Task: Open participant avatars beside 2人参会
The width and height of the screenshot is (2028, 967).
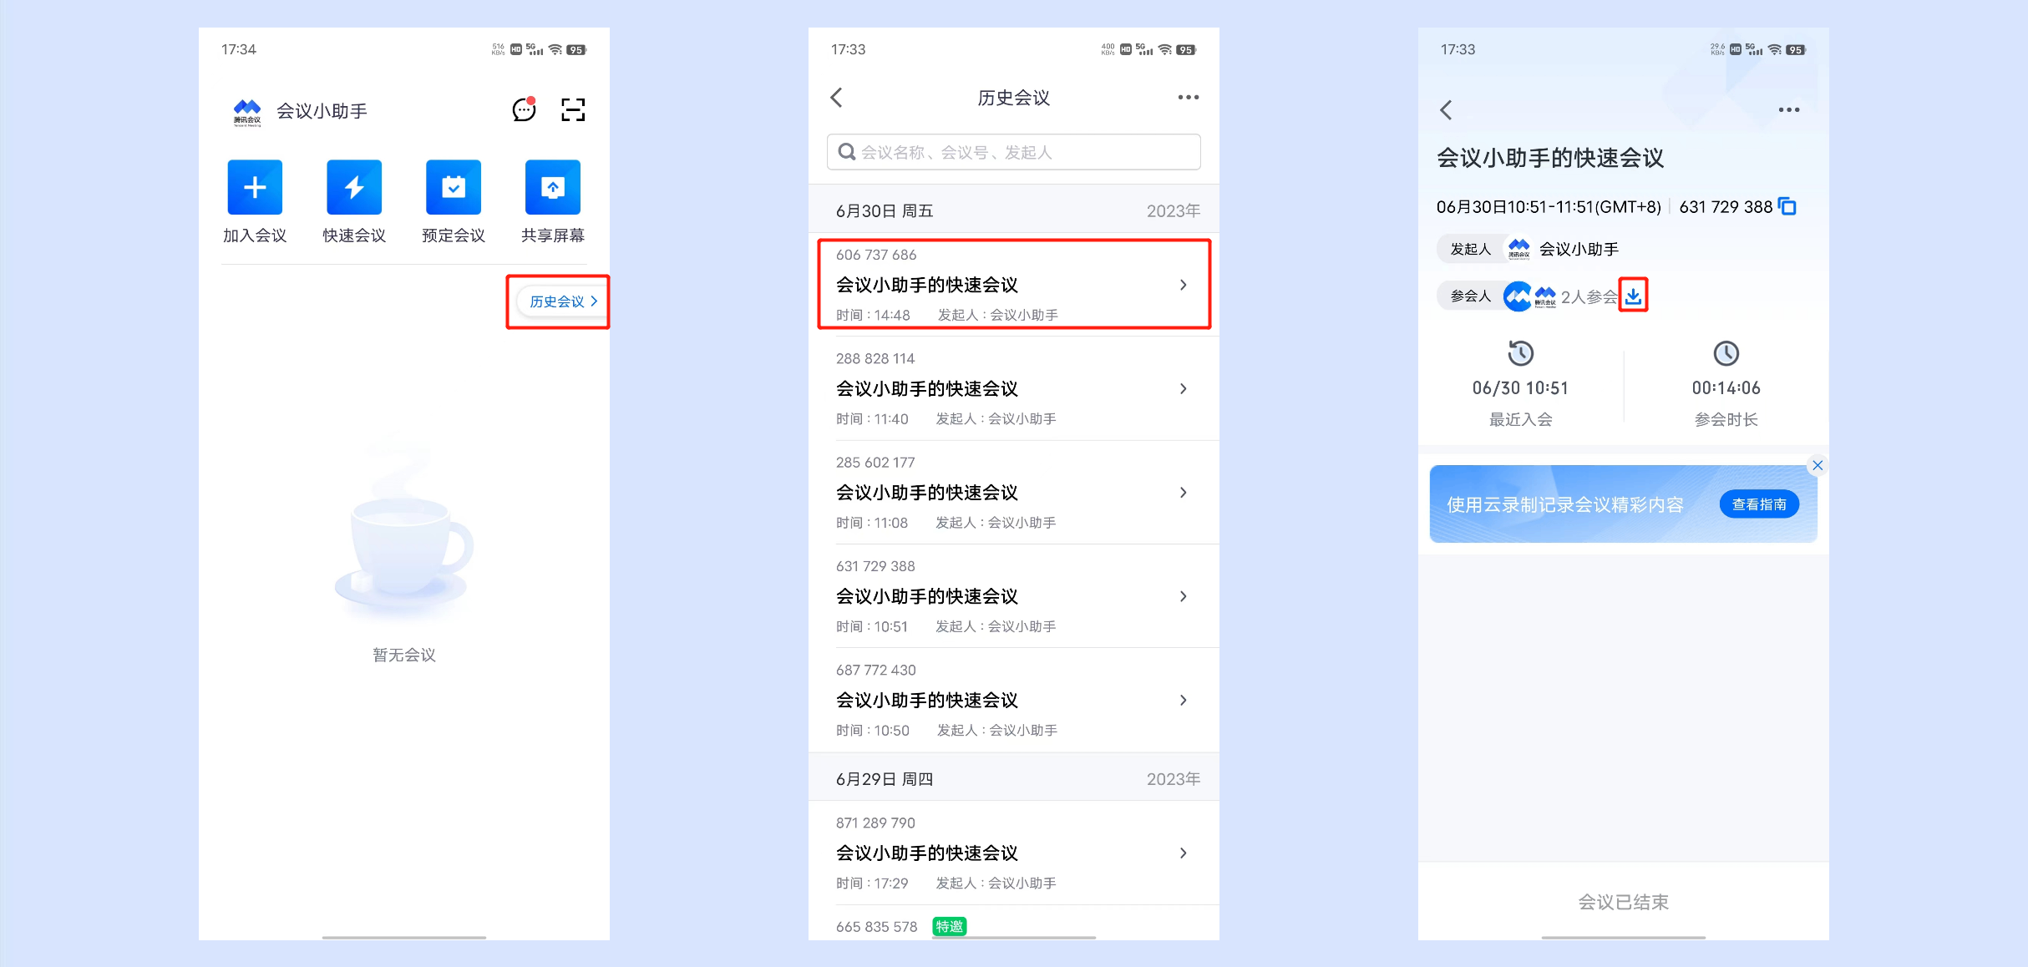Action: coord(1531,296)
